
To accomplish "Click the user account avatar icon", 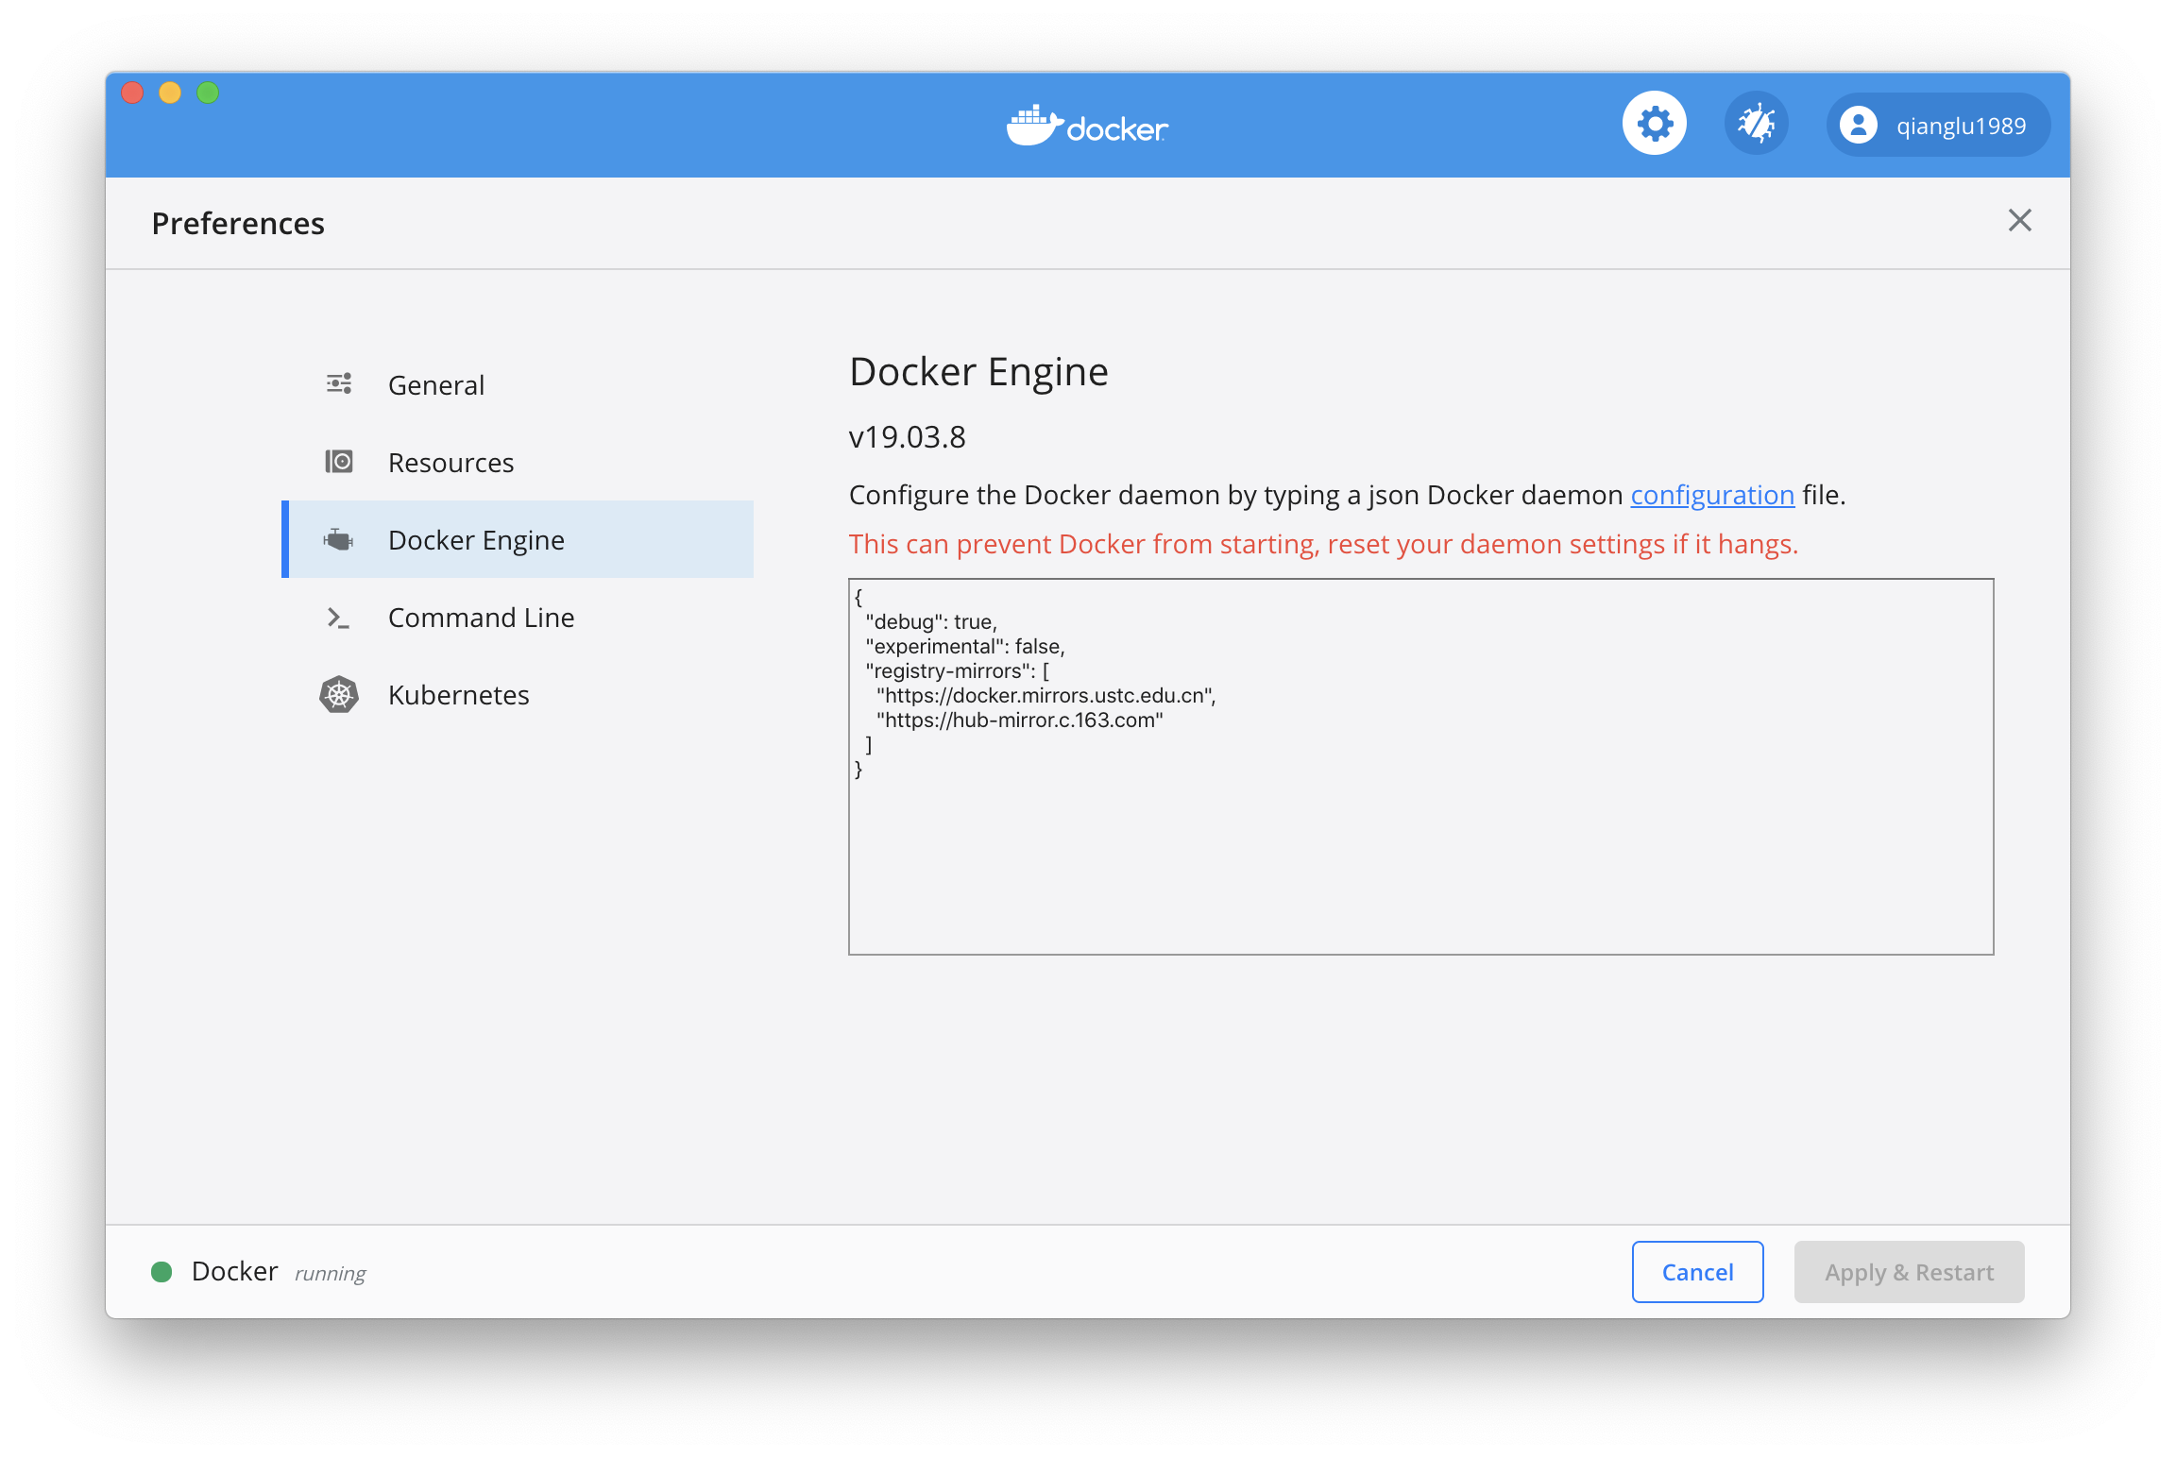I will pos(1859,124).
